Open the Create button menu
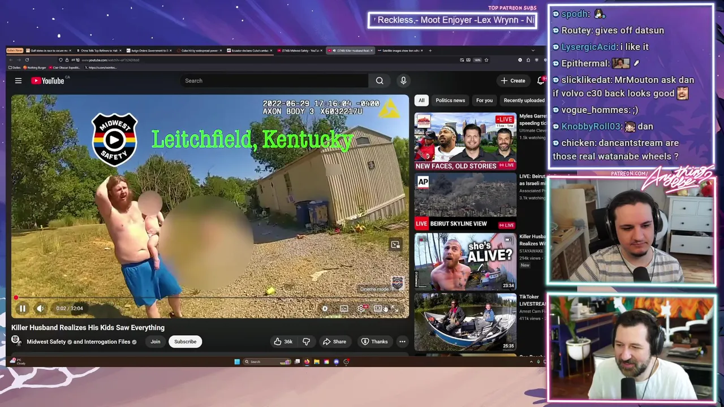This screenshot has width=724, height=407. point(513,81)
